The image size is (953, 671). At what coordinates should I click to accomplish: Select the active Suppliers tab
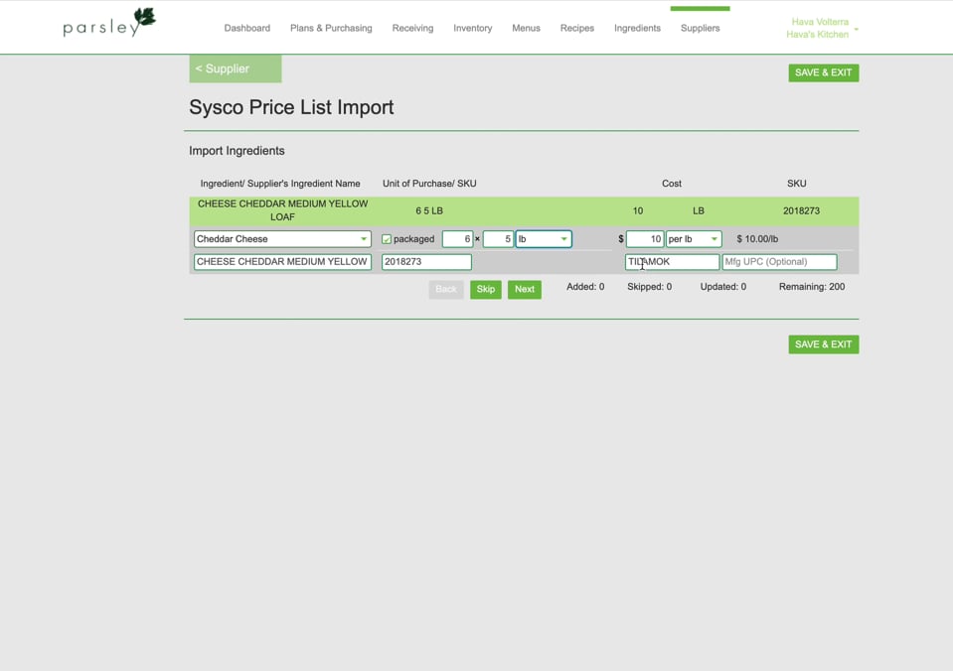pyautogui.click(x=700, y=28)
